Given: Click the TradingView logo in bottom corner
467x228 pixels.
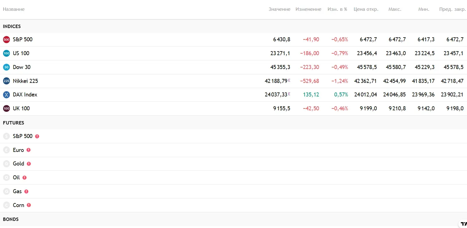Looking at the screenshot, I should [x=463, y=224].
